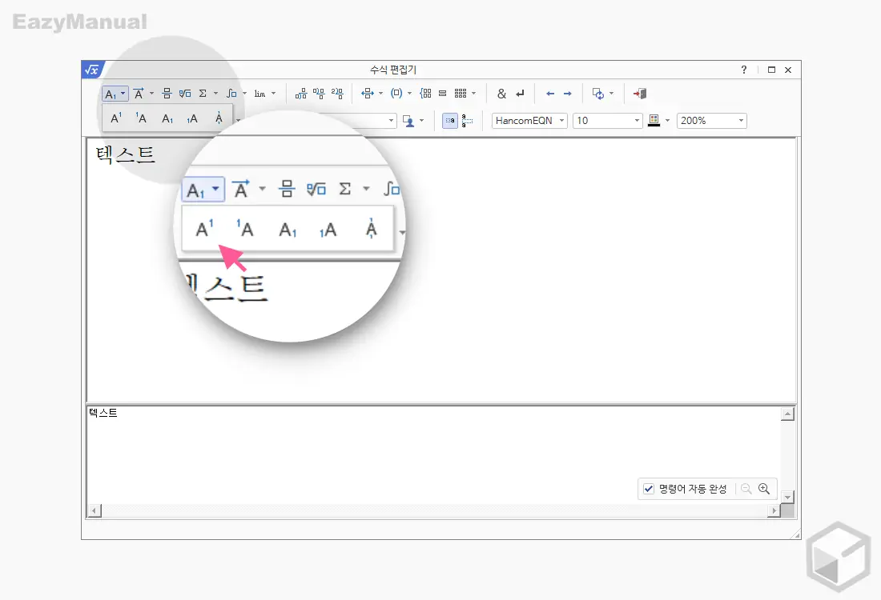The width and height of the screenshot is (881, 600).
Task: Move to next item with right arrow
Action: [568, 94]
